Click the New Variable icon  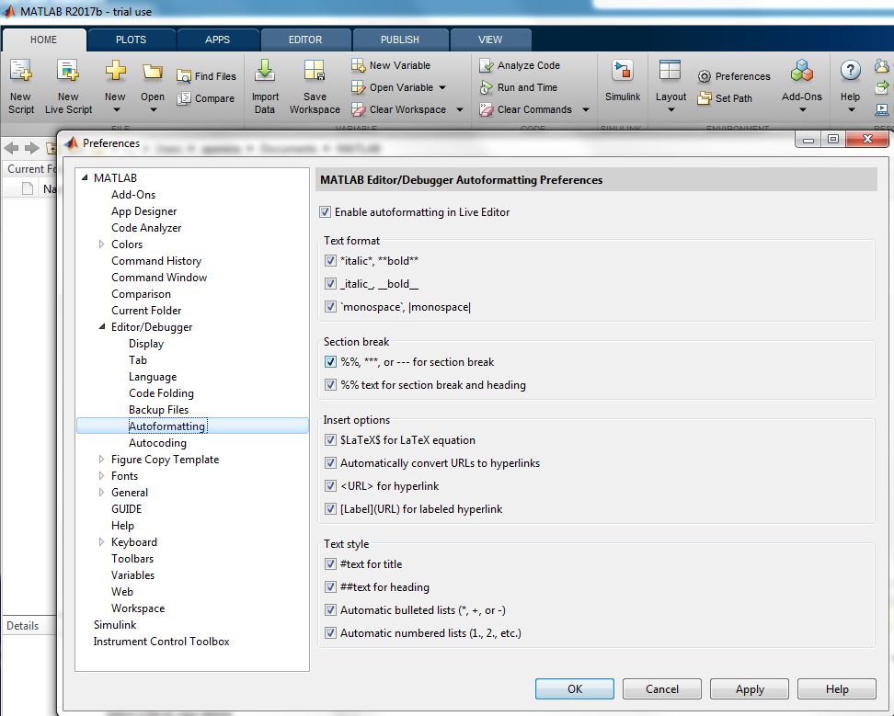click(358, 65)
